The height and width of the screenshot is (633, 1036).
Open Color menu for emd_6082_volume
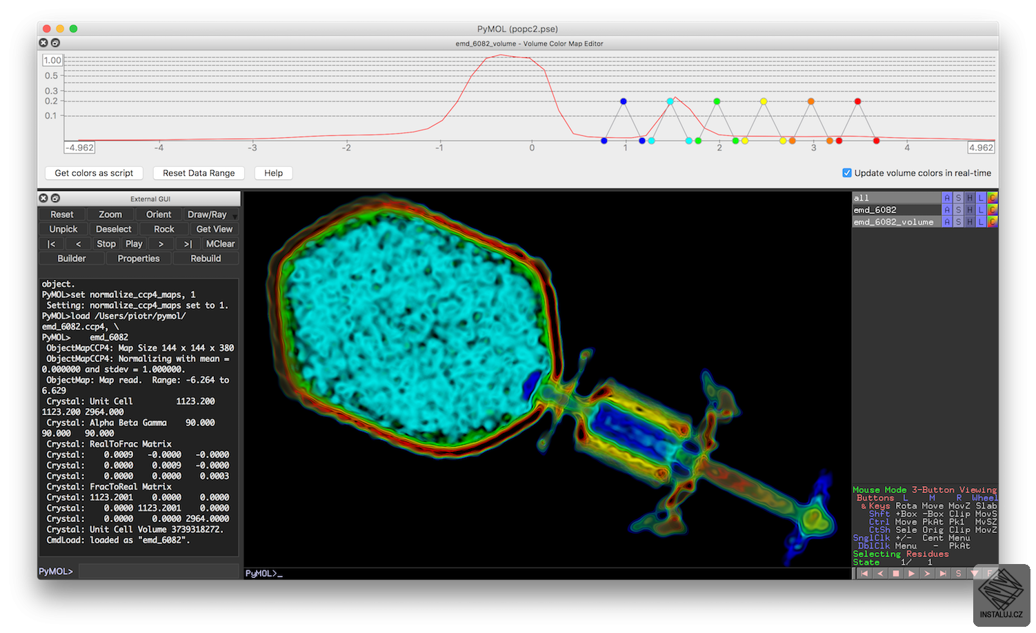click(993, 221)
